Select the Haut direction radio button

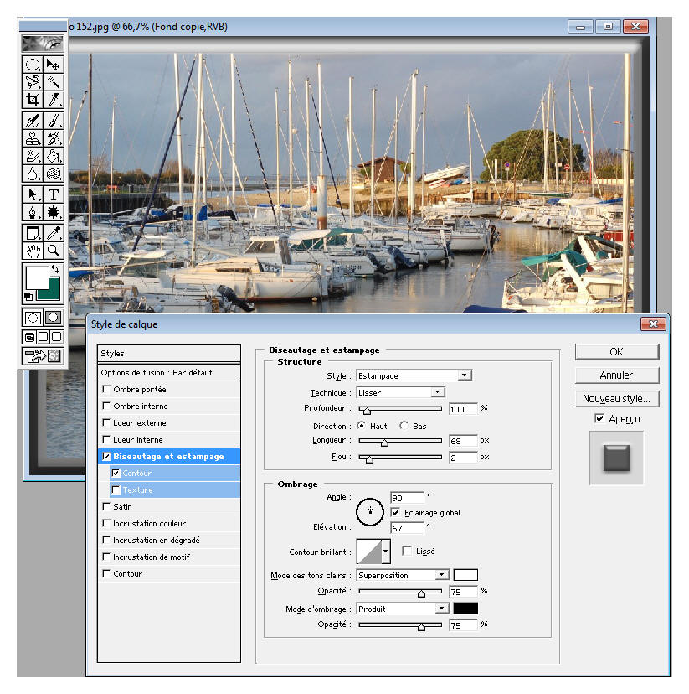[361, 426]
